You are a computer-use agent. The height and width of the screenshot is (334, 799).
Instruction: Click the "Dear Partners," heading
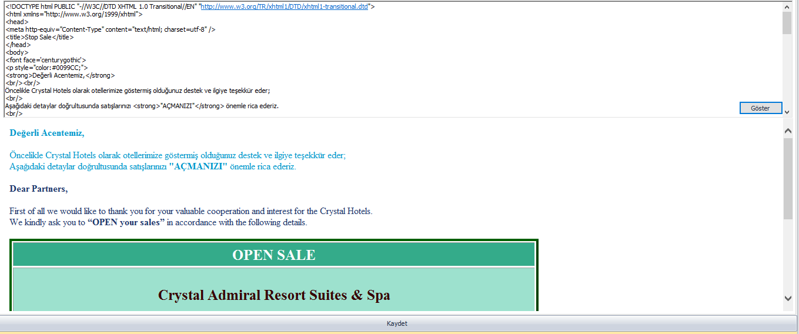[39, 189]
